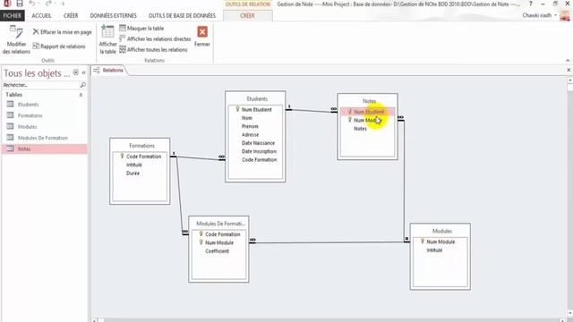Screen dimensions: 573x322
Task: Close relations view with Fermer button
Action: (202, 37)
